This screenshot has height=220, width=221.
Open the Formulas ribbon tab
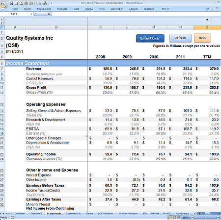pyautogui.click(x=62, y=9)
